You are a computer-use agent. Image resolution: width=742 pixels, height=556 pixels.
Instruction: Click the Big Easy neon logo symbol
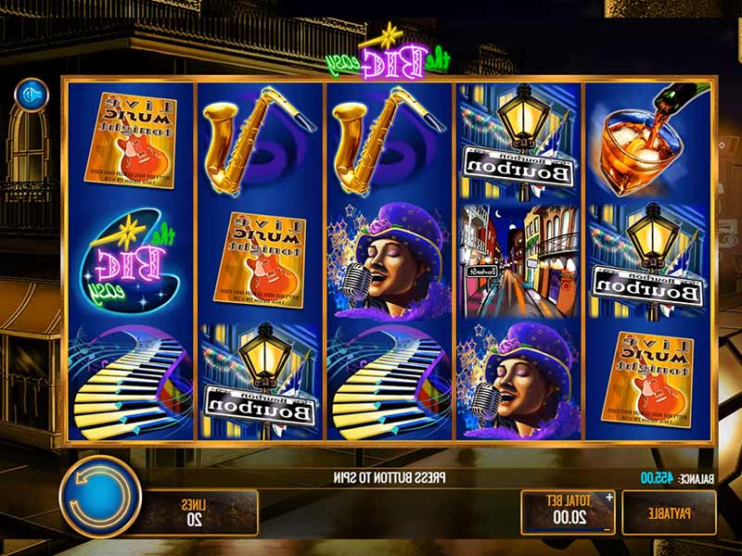pyautogui.click(x=131, y=261)
